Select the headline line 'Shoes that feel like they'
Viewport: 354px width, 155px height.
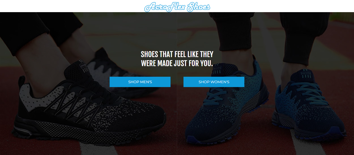[x=177, y=54]
